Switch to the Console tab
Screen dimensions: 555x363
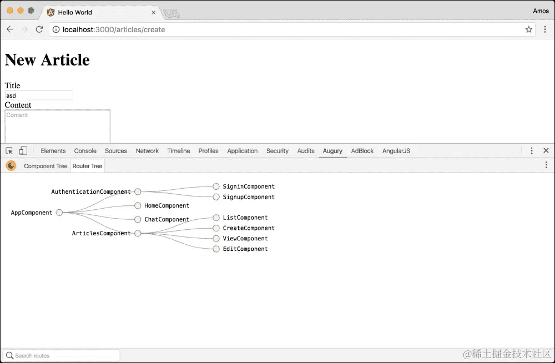85,151
